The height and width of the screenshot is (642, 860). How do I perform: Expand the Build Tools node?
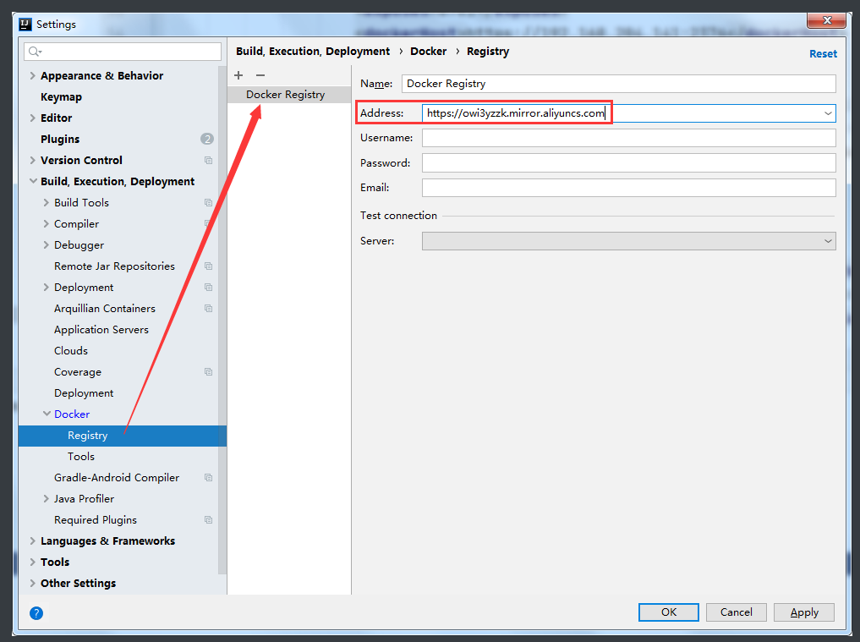[46, 202]
